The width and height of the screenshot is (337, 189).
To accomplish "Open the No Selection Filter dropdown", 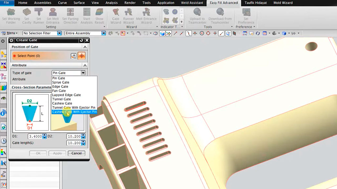I will pos(59,33).
